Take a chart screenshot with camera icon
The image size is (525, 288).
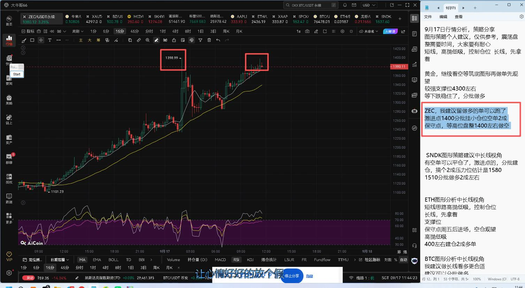click(307, 31)
